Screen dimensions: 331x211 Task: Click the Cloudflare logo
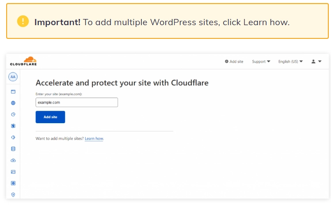click(23, 61)
